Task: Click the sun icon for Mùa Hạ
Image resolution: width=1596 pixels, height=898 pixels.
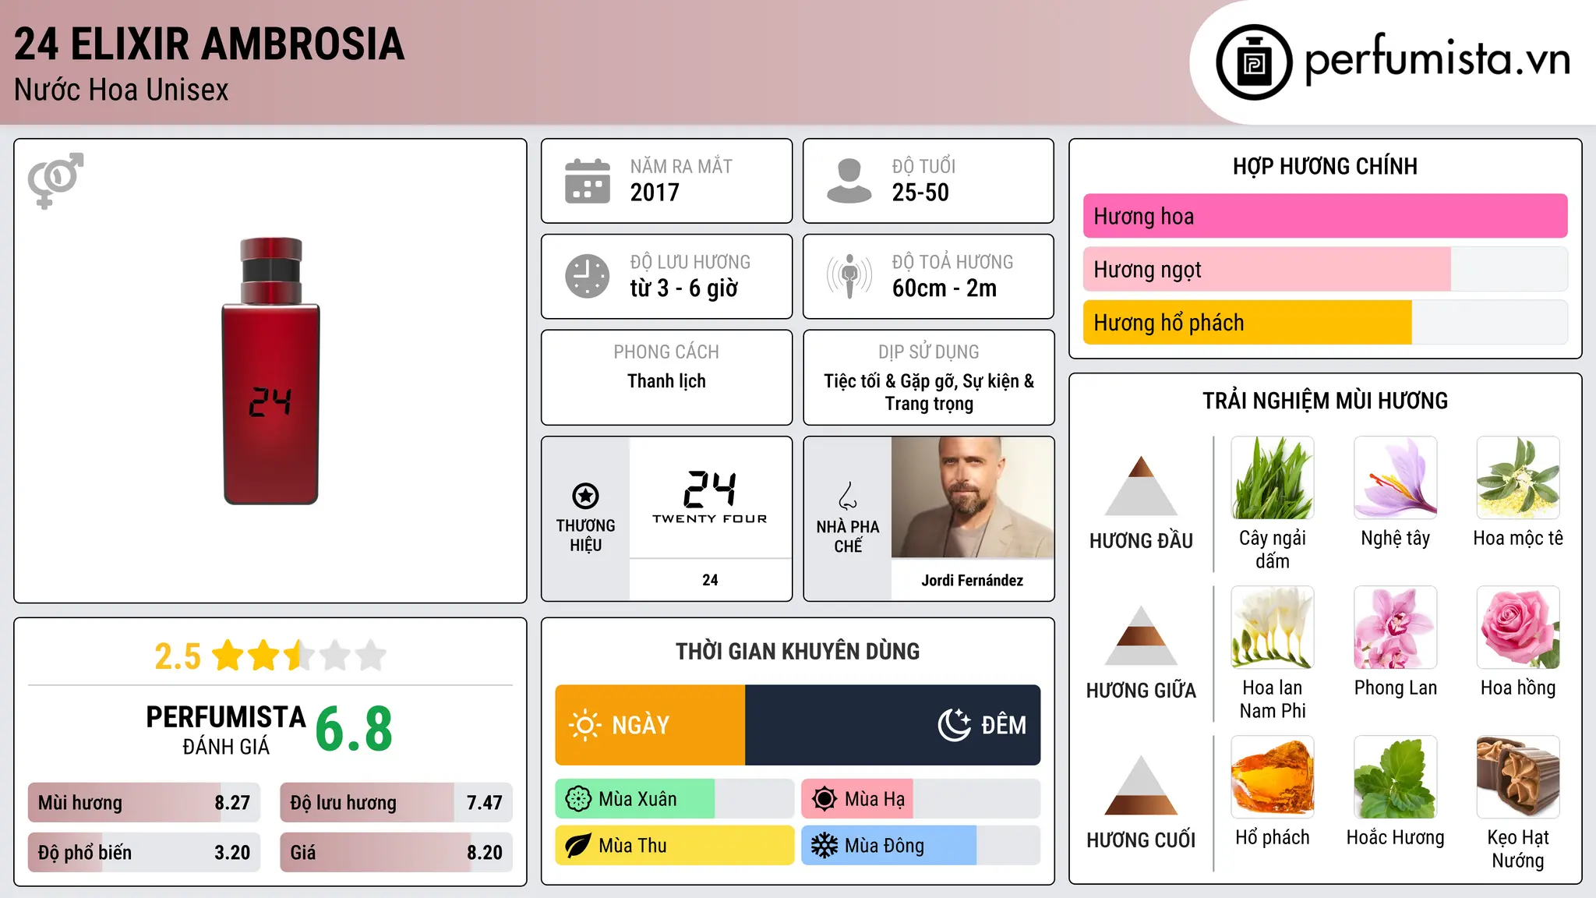Action: (824, 799)
